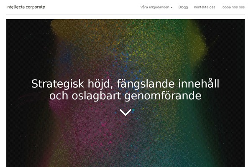The width and height of the screenshot is (251, 167).
Task: Open the intellecta corporate logo homepage
Action: point(26,7)
